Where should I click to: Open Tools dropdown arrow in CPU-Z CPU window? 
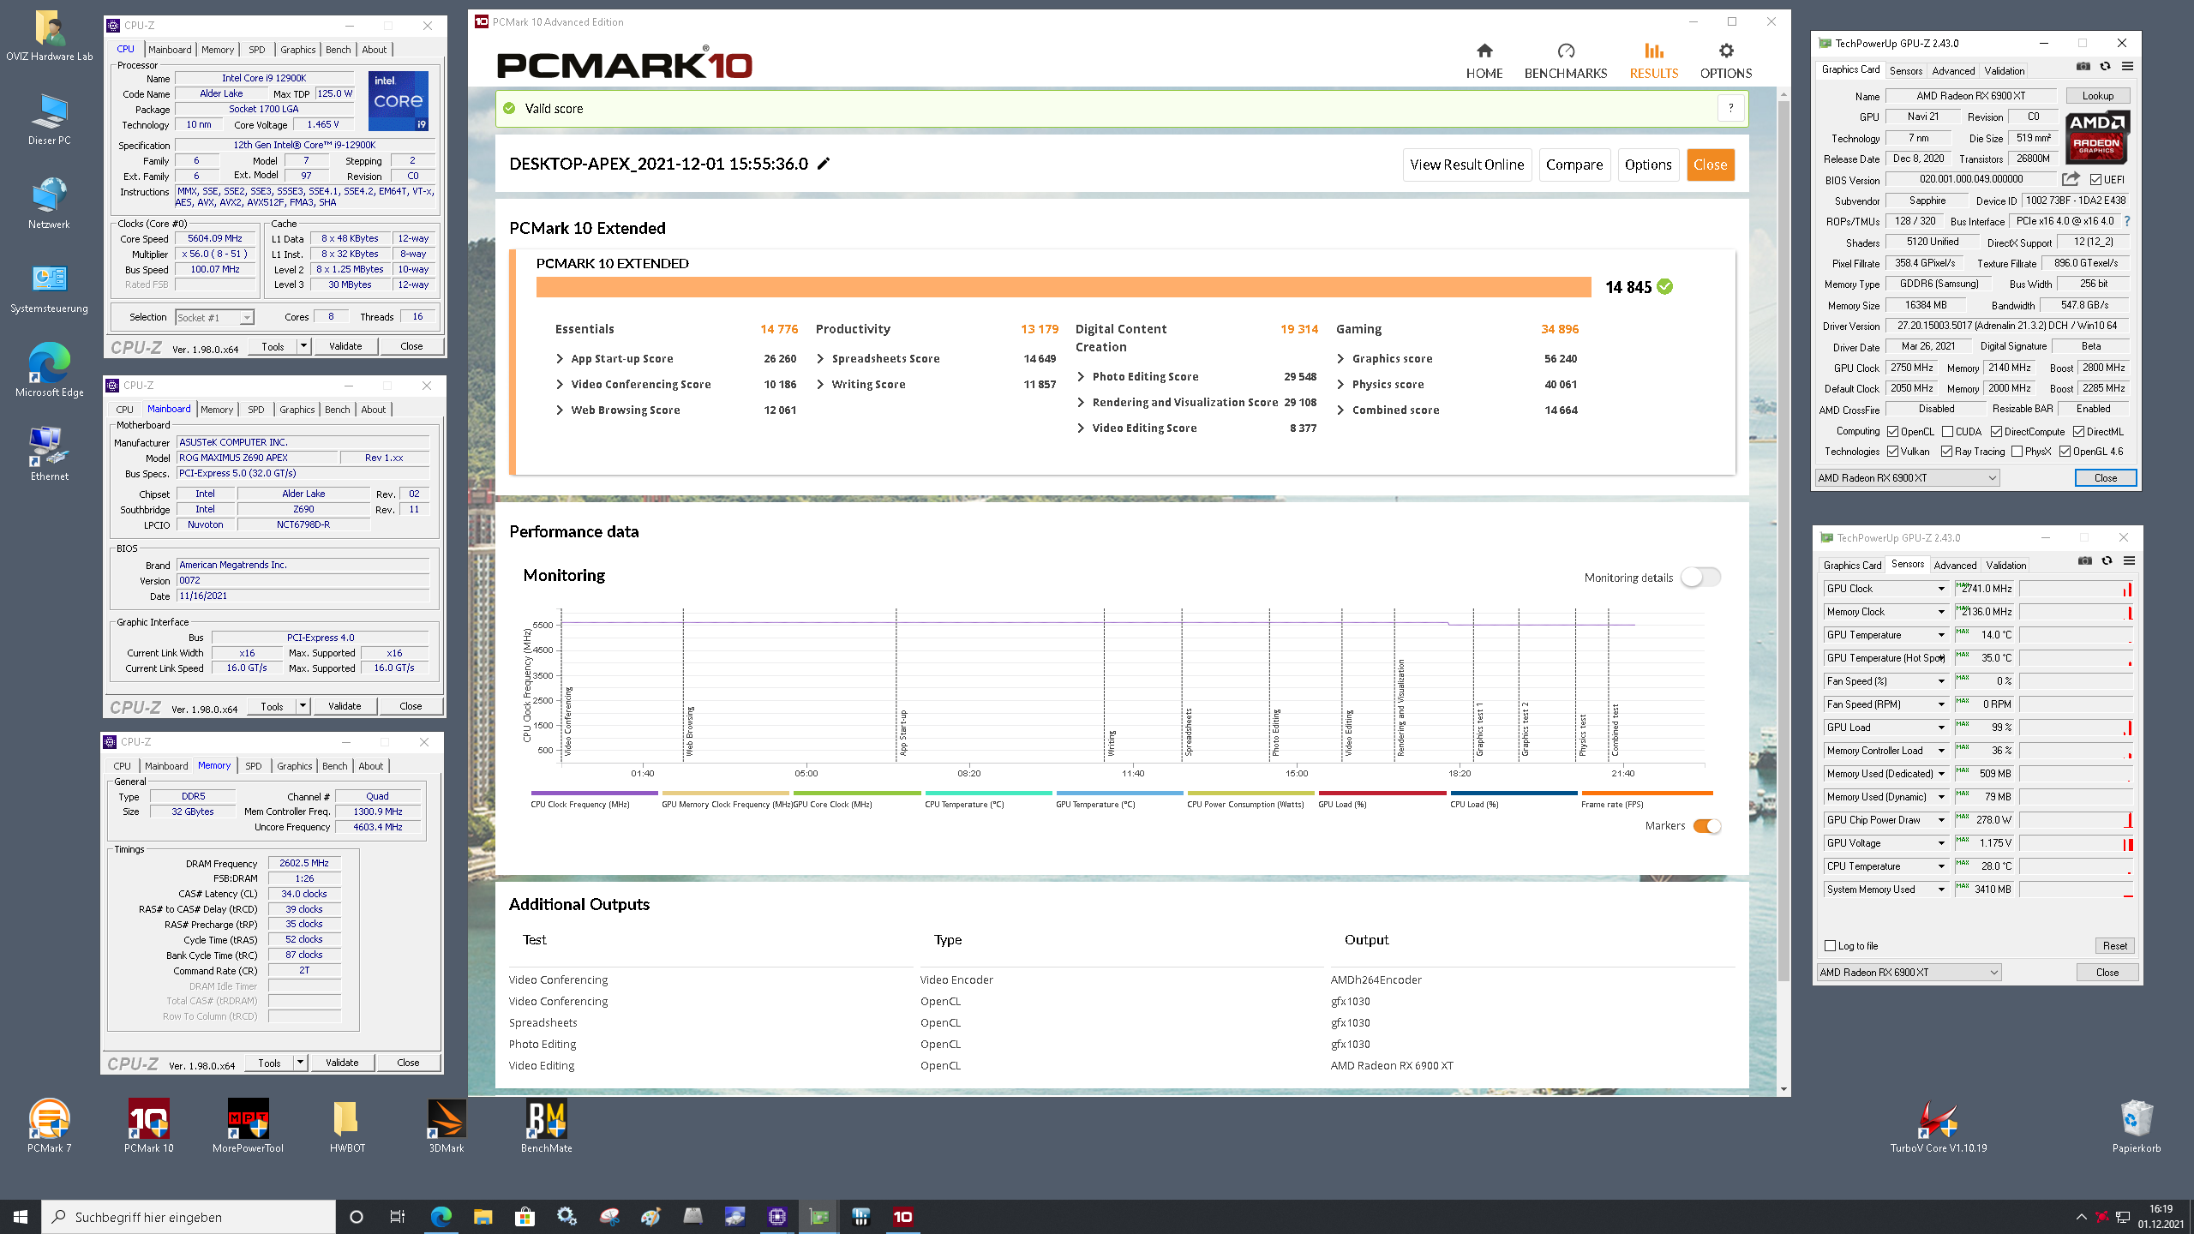[303, 345]
